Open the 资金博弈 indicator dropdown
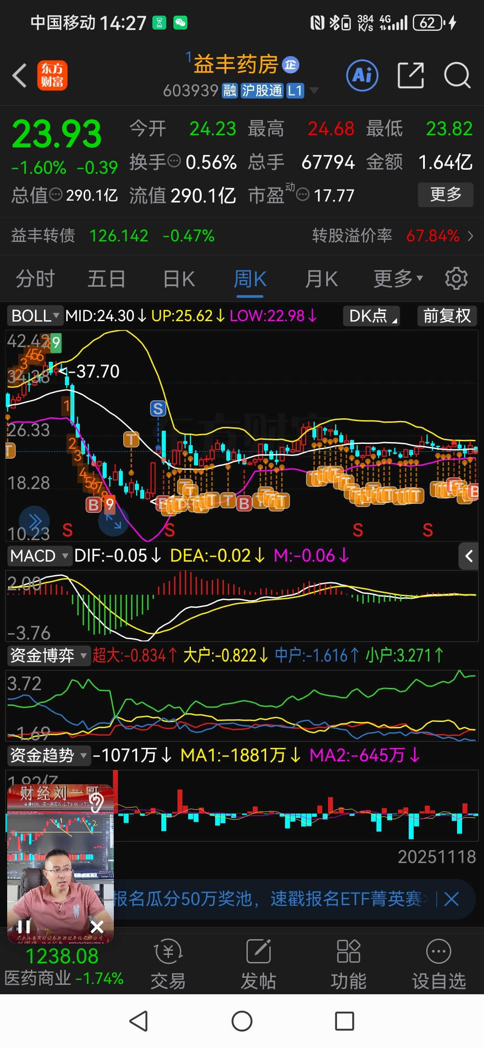The width and height of the screenshot is (484, 1048). (x=48, y=656)
